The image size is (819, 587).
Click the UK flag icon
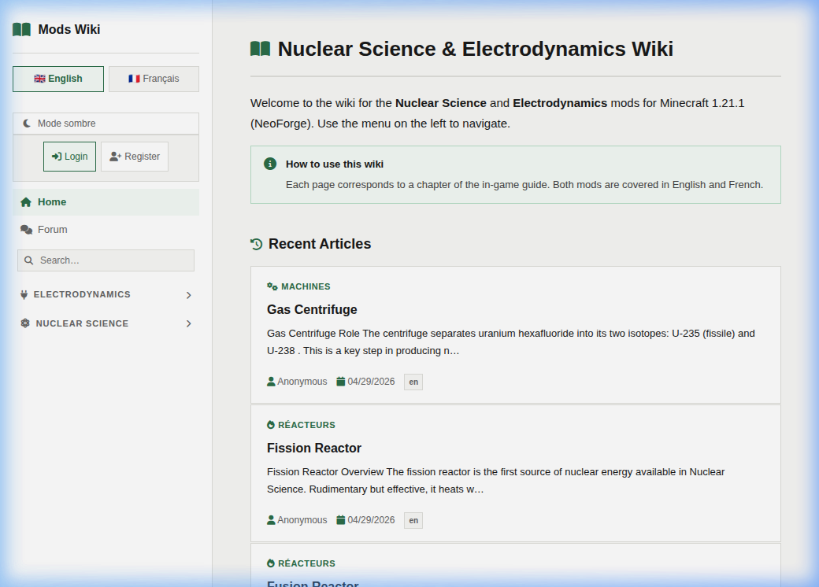pos(39,79)
